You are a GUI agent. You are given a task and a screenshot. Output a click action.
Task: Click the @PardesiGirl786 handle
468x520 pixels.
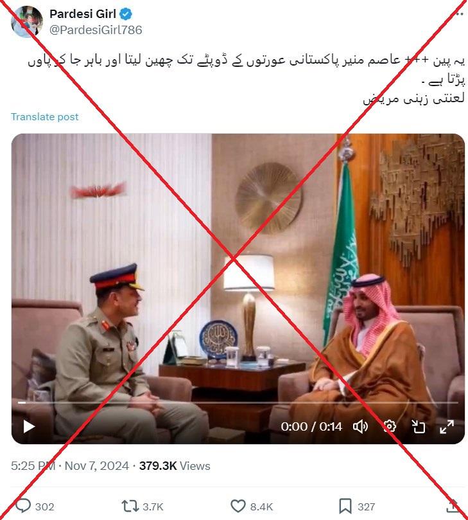click(96, 30)
